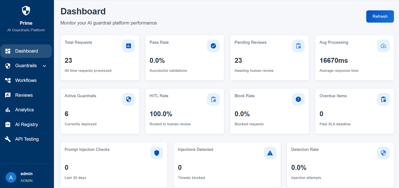Click the Block Rate alert icon
This screenshot has height=188, width=399.
[298, 99]
